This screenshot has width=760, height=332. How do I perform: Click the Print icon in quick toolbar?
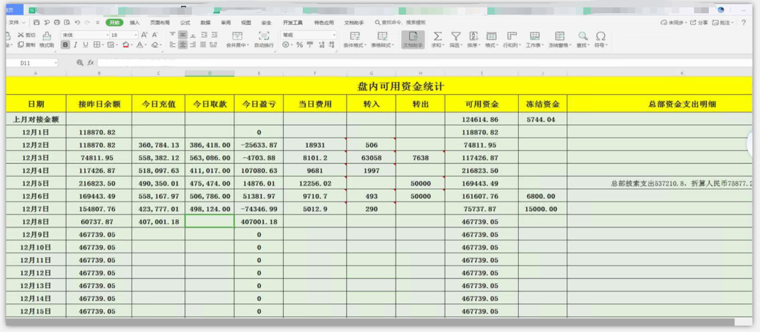(57, 23)
